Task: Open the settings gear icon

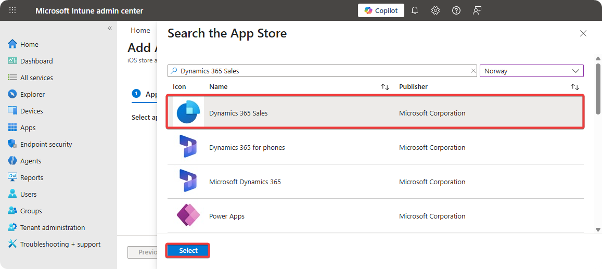Action: pyautogui.click(x=436, y=10)
